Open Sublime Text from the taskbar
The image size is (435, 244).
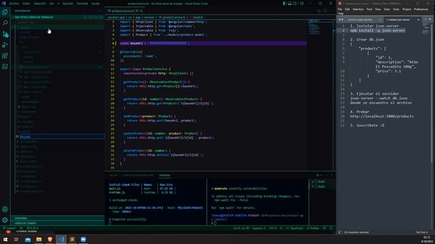pyautogui.click(x=72, y=239)
